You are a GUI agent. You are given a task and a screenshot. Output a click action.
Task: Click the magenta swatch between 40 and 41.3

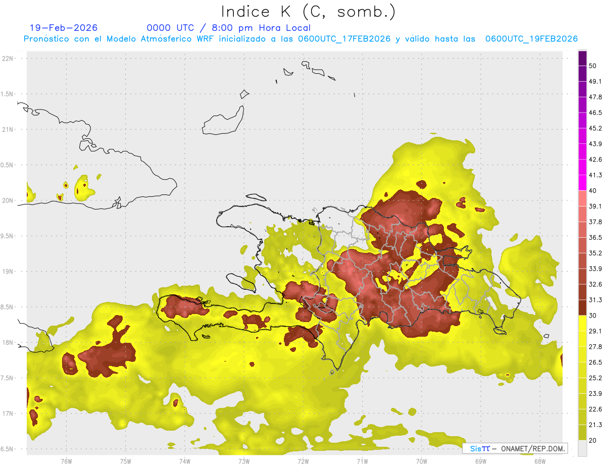tap(582, 183)
